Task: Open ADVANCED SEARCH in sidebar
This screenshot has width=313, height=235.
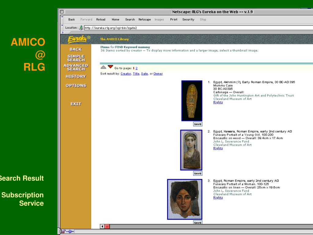Action: tap(76, 67)
